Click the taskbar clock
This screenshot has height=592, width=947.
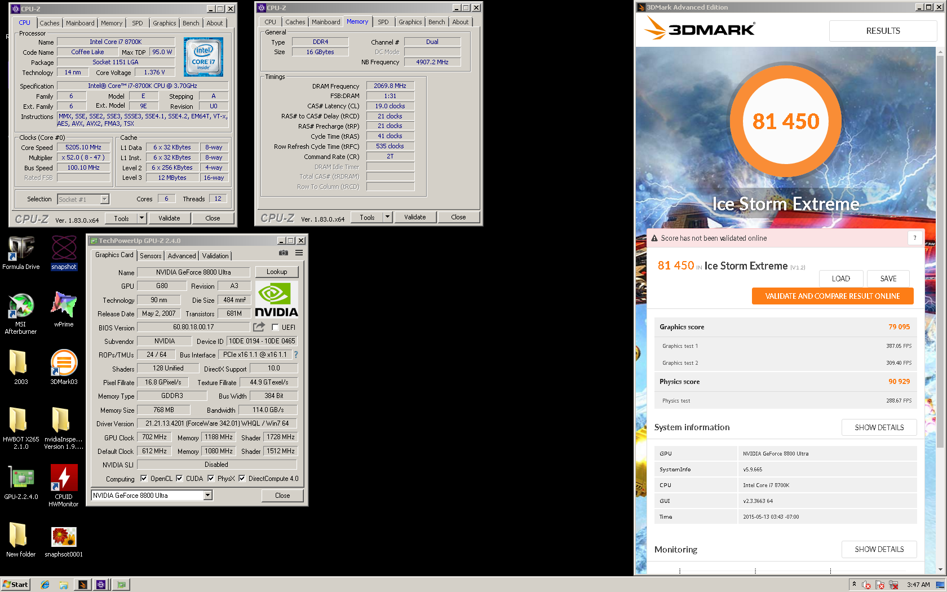(x=919, y=585)
